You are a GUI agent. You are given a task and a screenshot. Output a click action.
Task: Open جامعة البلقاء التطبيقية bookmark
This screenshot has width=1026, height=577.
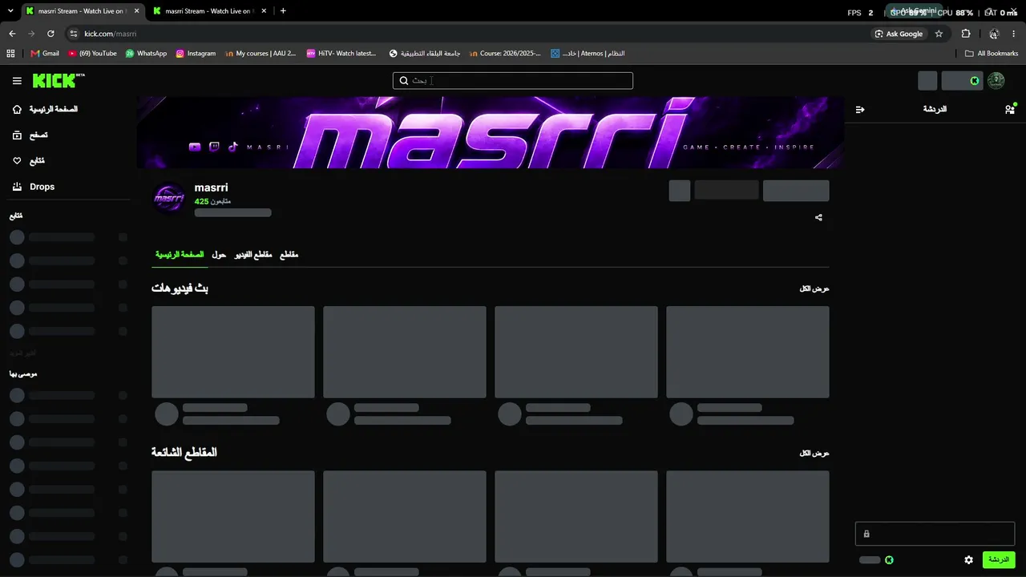pyautogui.click(x=425, y=54)
